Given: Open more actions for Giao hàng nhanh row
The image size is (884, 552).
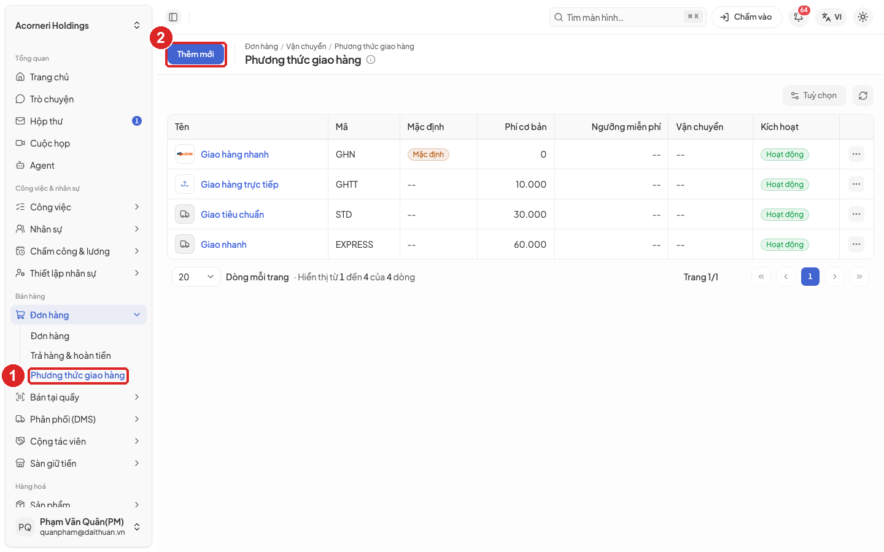Looking at the screenshot, I should [856, 154].
